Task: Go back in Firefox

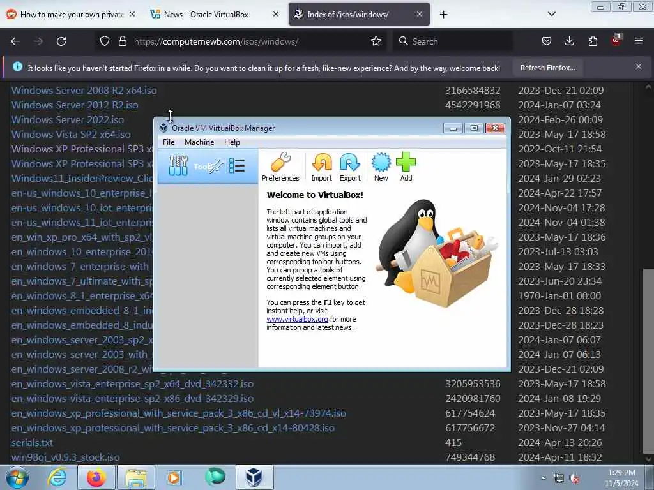Action: [x=15, y=41]
